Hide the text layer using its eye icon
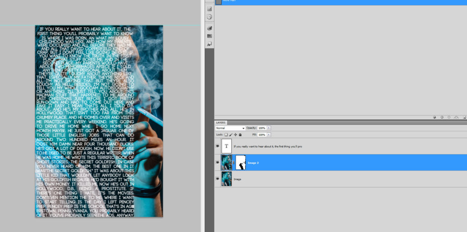 pos(217,146)
